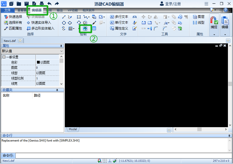Insert an image with the palm tree icon
Viewport: 233px width, 164px height.
pyautogui.click(x=85, y=29)
